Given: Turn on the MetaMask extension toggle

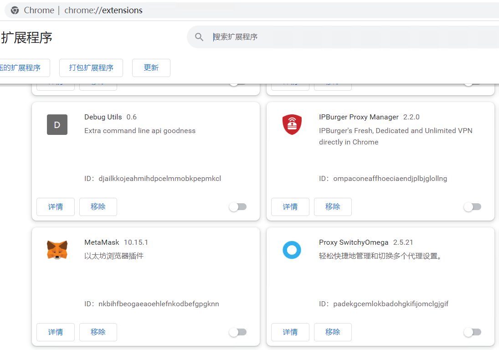Looking at the screenshot, I should [238, 332].
